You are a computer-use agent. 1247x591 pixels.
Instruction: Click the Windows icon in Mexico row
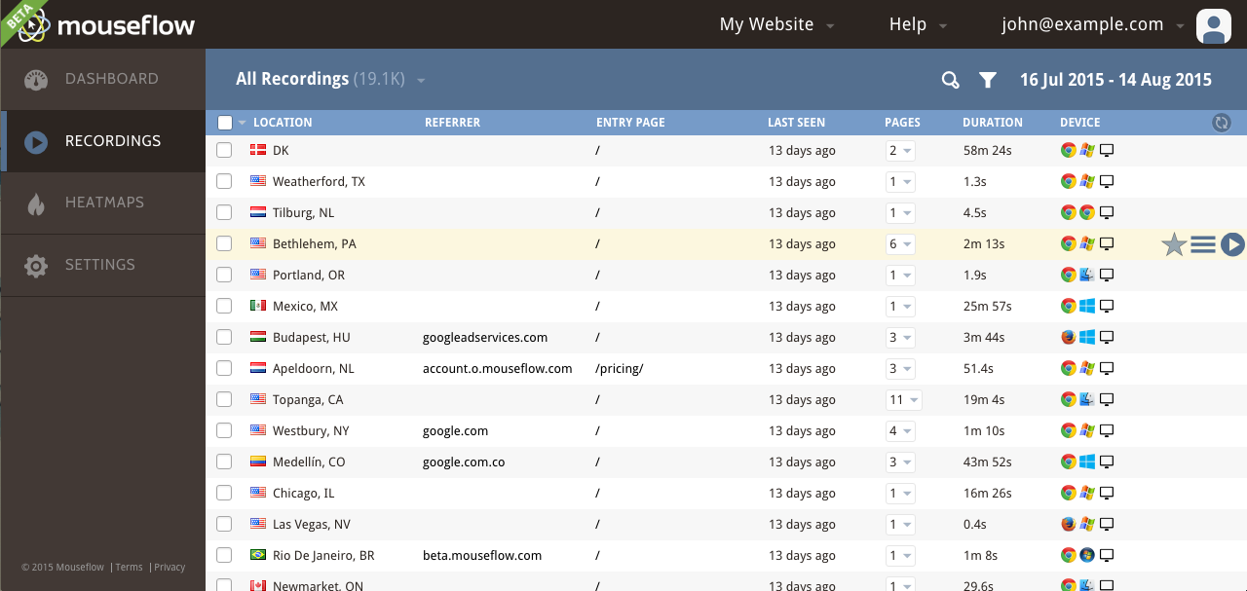[1087, 306]
